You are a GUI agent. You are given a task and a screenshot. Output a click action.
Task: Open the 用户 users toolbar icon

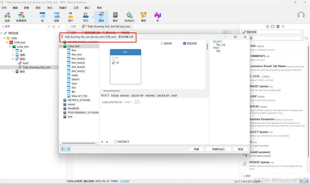(x=70, y=17)
